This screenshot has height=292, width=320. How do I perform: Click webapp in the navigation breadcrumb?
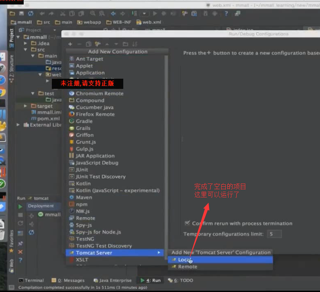89,22
